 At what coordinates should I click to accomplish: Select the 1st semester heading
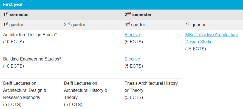pos(16,15)
